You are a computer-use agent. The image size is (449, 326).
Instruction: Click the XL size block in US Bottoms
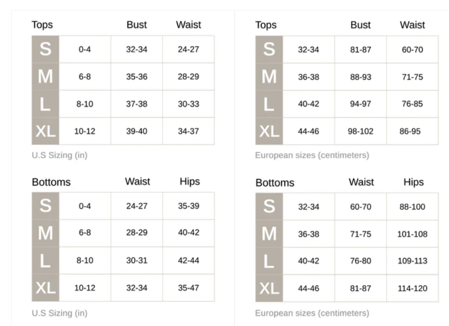46,287
